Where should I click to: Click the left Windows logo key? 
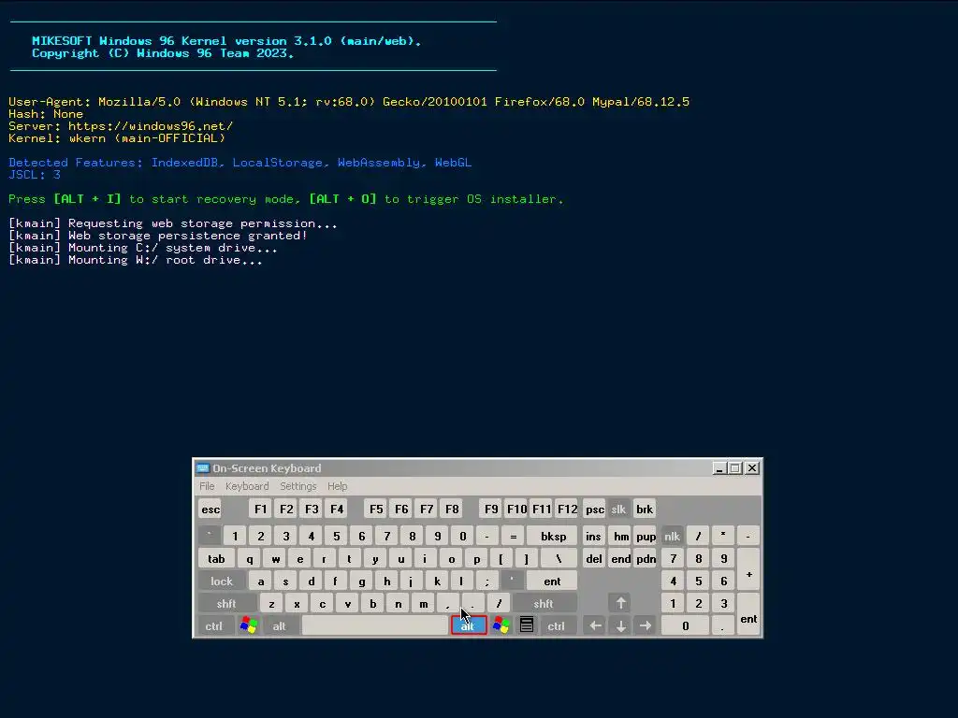pyautogui.click(x=248, y=625)
